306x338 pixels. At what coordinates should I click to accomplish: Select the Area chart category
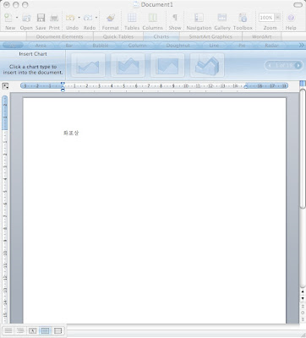pyautogui.click(x=41, y=46)
